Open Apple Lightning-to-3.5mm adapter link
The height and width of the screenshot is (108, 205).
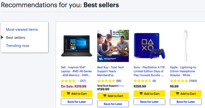pyautogui.click(x=183, y=71)
